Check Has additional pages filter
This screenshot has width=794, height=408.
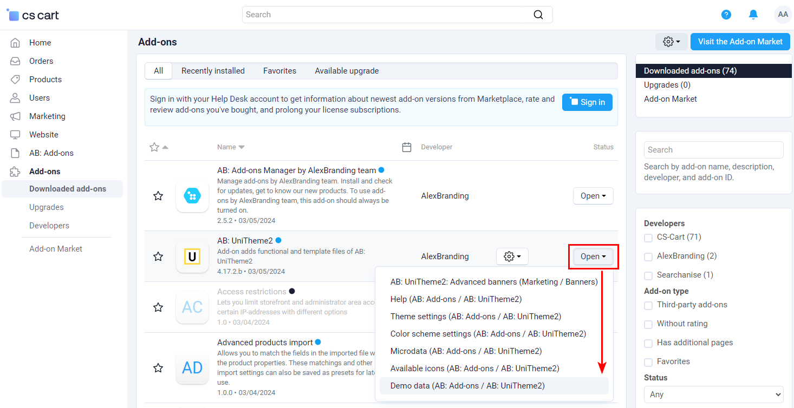(x=648, y=344)
